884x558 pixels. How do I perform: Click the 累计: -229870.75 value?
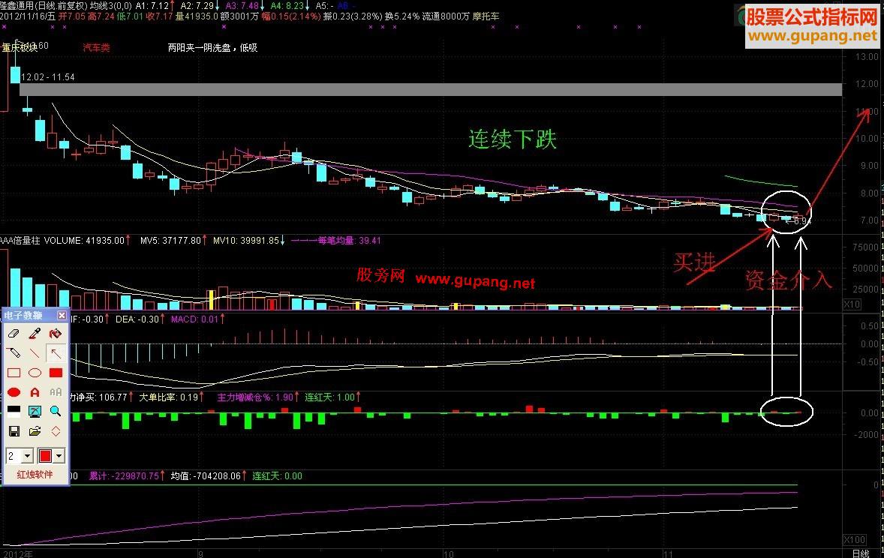click(x=124, y=475)
